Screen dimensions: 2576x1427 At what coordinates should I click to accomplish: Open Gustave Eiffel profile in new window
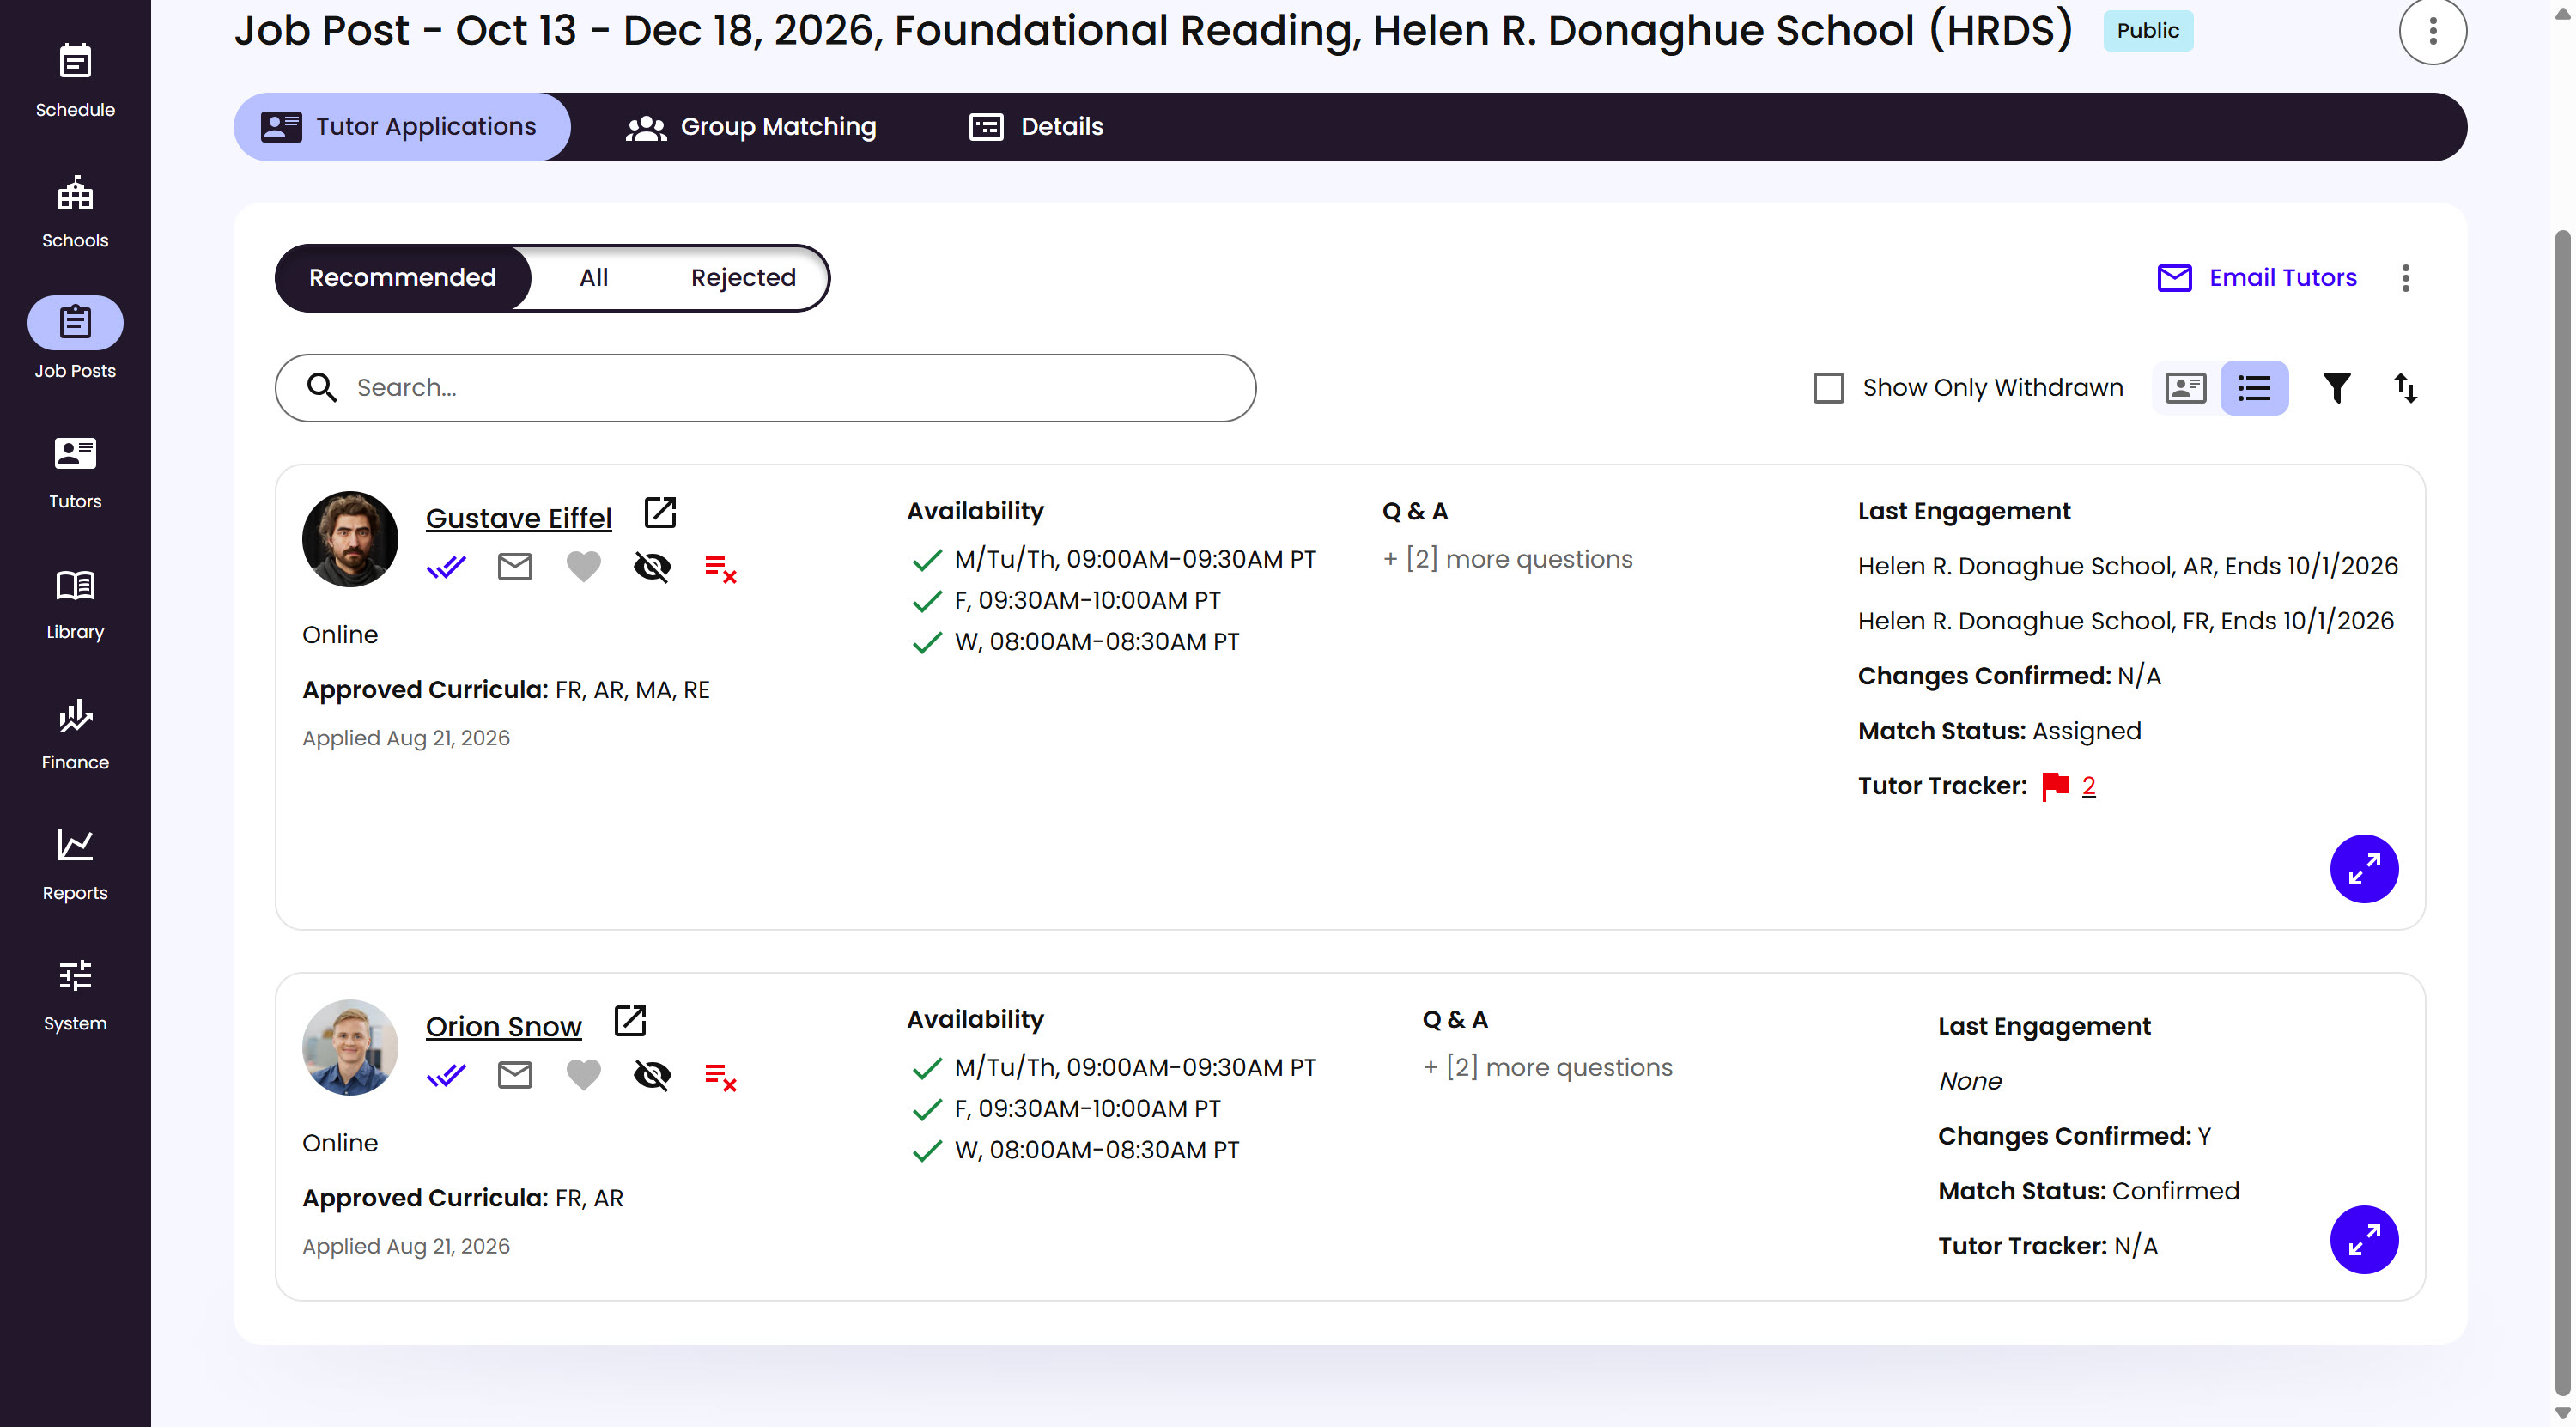click(660, 513)
